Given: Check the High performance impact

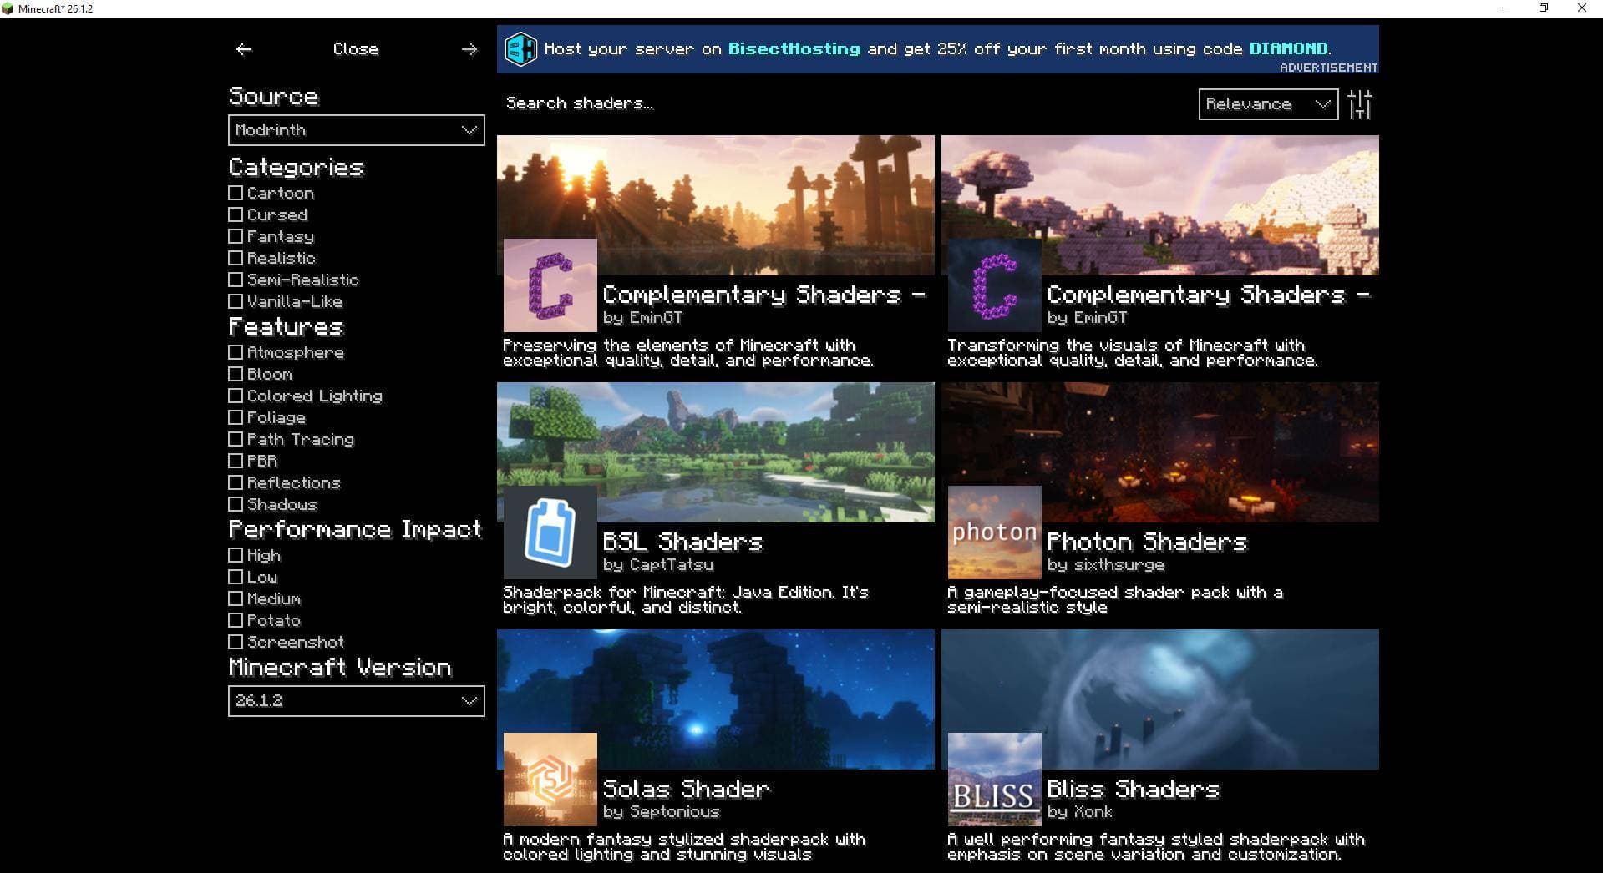Looking at the screenshot, I should 236,555.
